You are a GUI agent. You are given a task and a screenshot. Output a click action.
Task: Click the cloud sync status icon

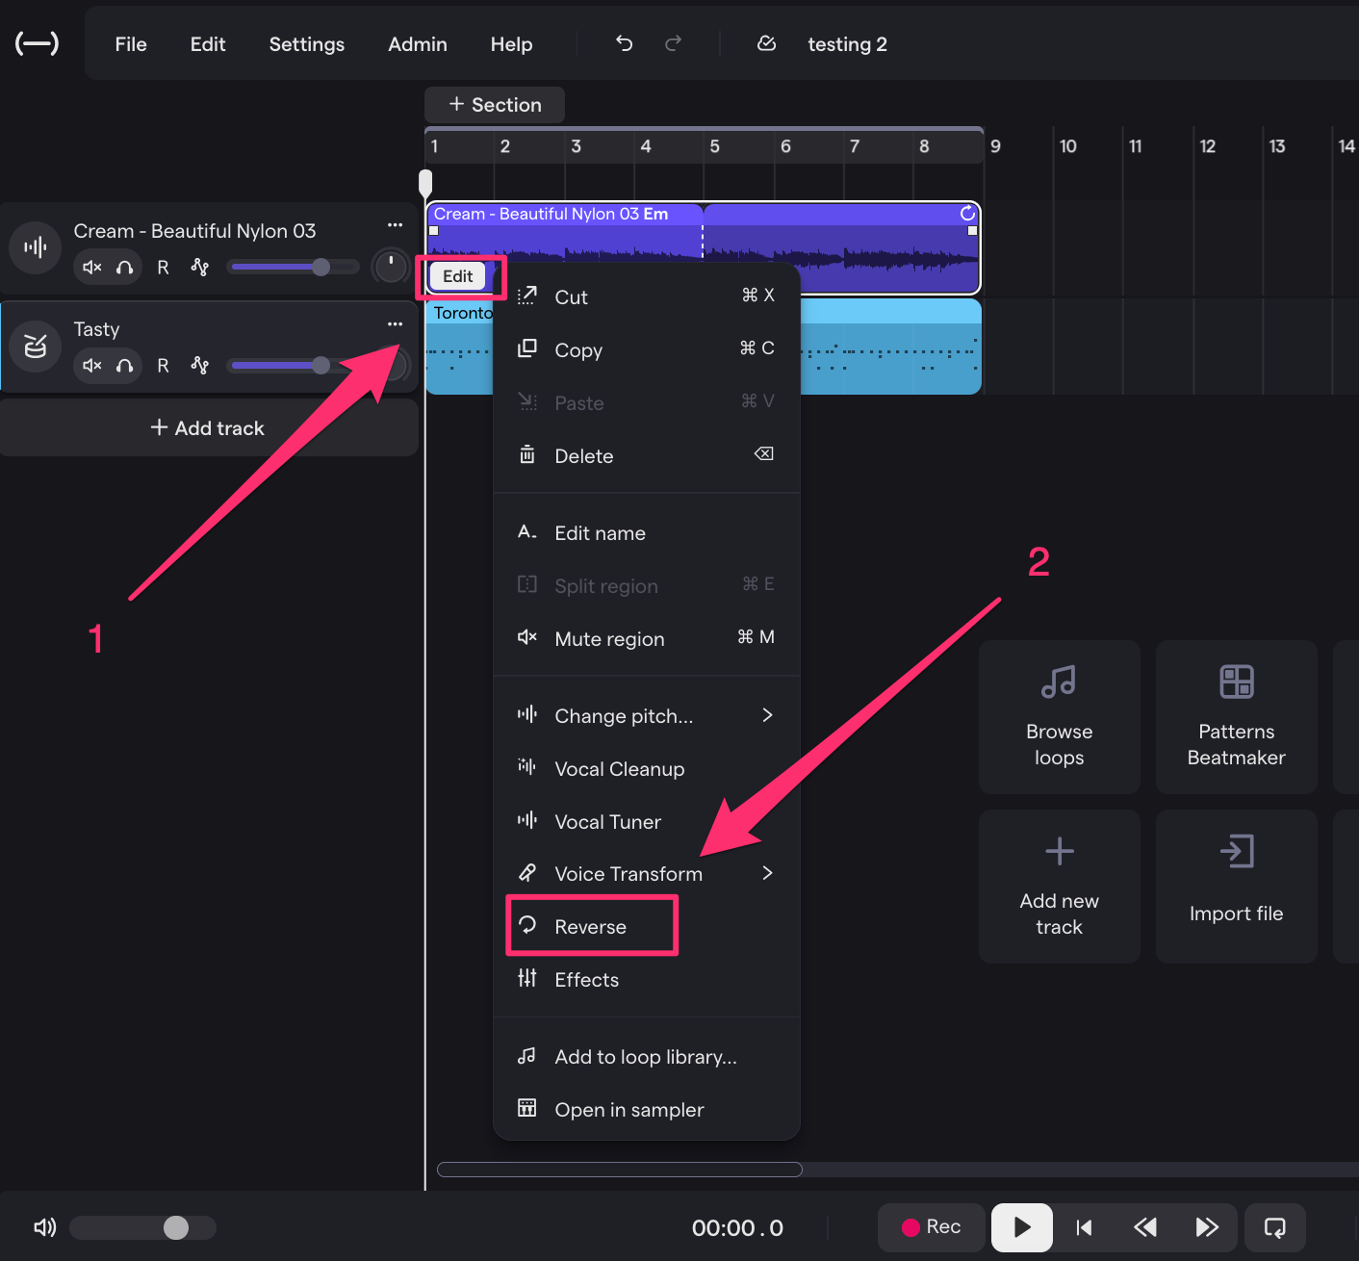766,43
